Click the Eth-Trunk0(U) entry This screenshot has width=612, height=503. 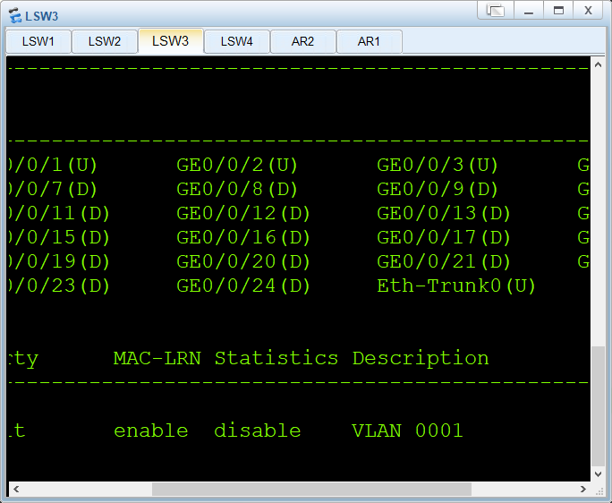pos(456,286)
